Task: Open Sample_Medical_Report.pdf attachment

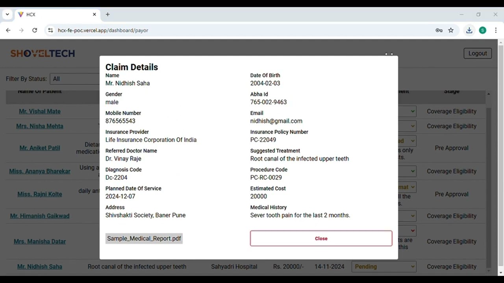Action: [144, 239]
